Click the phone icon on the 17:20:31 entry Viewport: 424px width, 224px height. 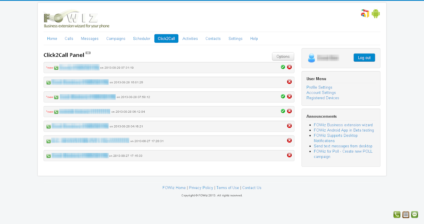pyautogui.click(x=48, y=141)
